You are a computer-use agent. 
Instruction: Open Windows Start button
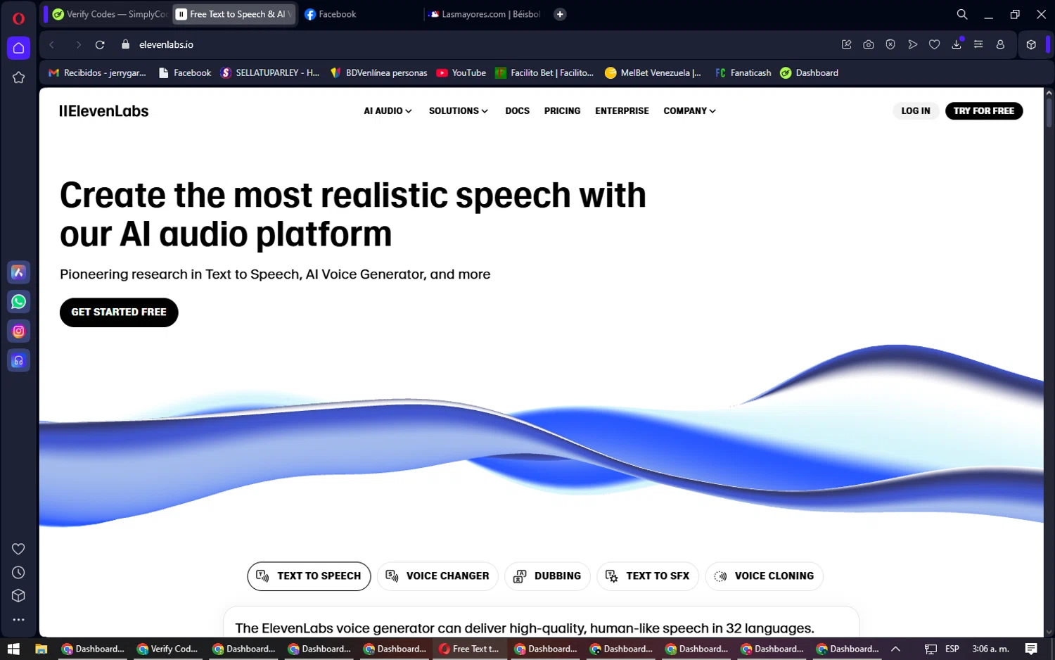(13, 649)
